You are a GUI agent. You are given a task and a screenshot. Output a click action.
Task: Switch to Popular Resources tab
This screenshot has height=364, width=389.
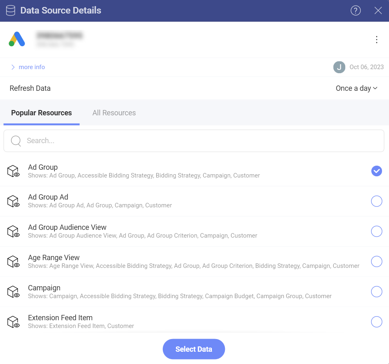[x=41, y=113]
